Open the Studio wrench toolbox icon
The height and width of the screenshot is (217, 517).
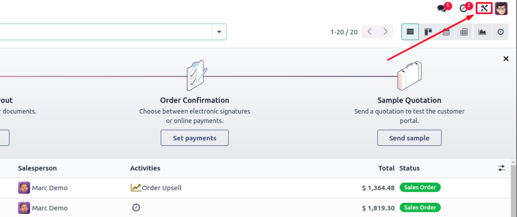pyautogui.click(x=484, y=8)
